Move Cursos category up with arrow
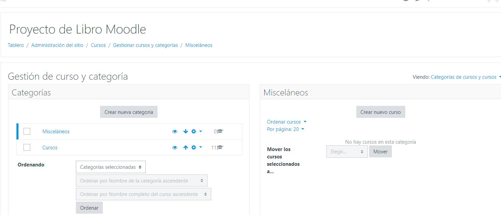This screenshot has height=215, width=501. coord(185,148)
